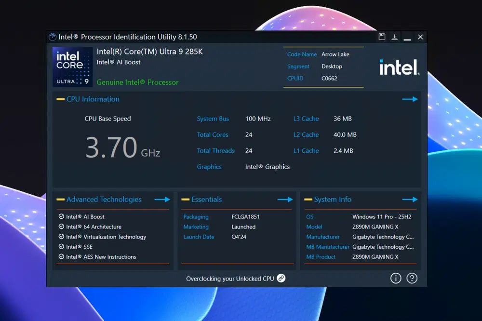Click the link icon beside Overclocking text

point(281,278)
